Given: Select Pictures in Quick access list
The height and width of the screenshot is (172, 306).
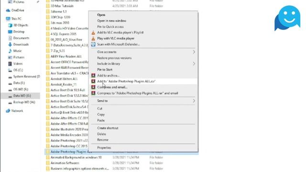Looking at the screenshot, I should tap(19, 2).
